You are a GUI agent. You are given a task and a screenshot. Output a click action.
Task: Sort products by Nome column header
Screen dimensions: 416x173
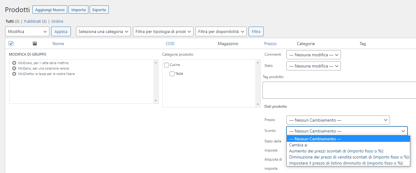click(x=58, y=44)
